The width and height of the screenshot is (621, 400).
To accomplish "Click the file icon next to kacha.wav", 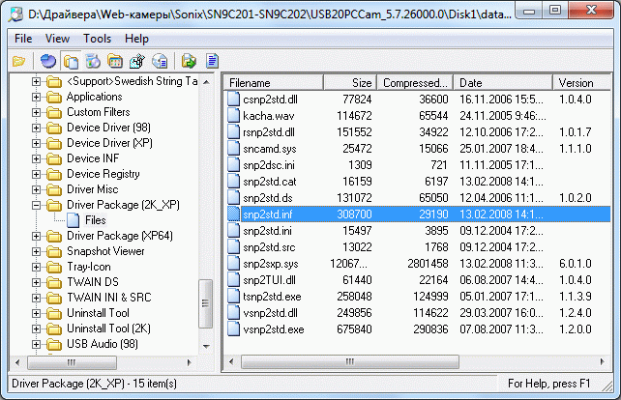I will [x=234, y=116].
